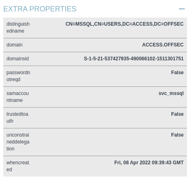Select the distinguishedname property label
The width and height of the screenshot is (191, 181).
pyautogui.click(x=18, y=27)
